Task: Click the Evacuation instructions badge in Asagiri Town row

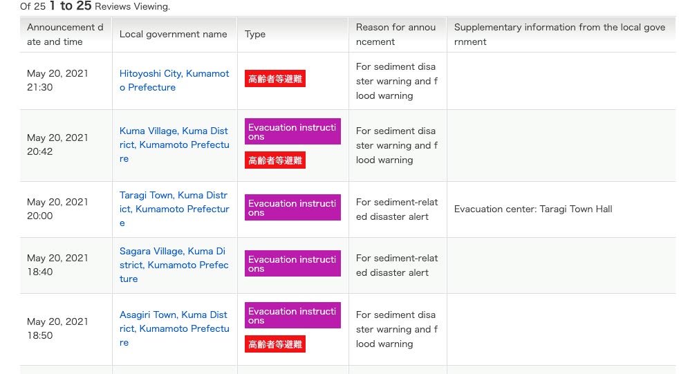Action: pos(292,315)
